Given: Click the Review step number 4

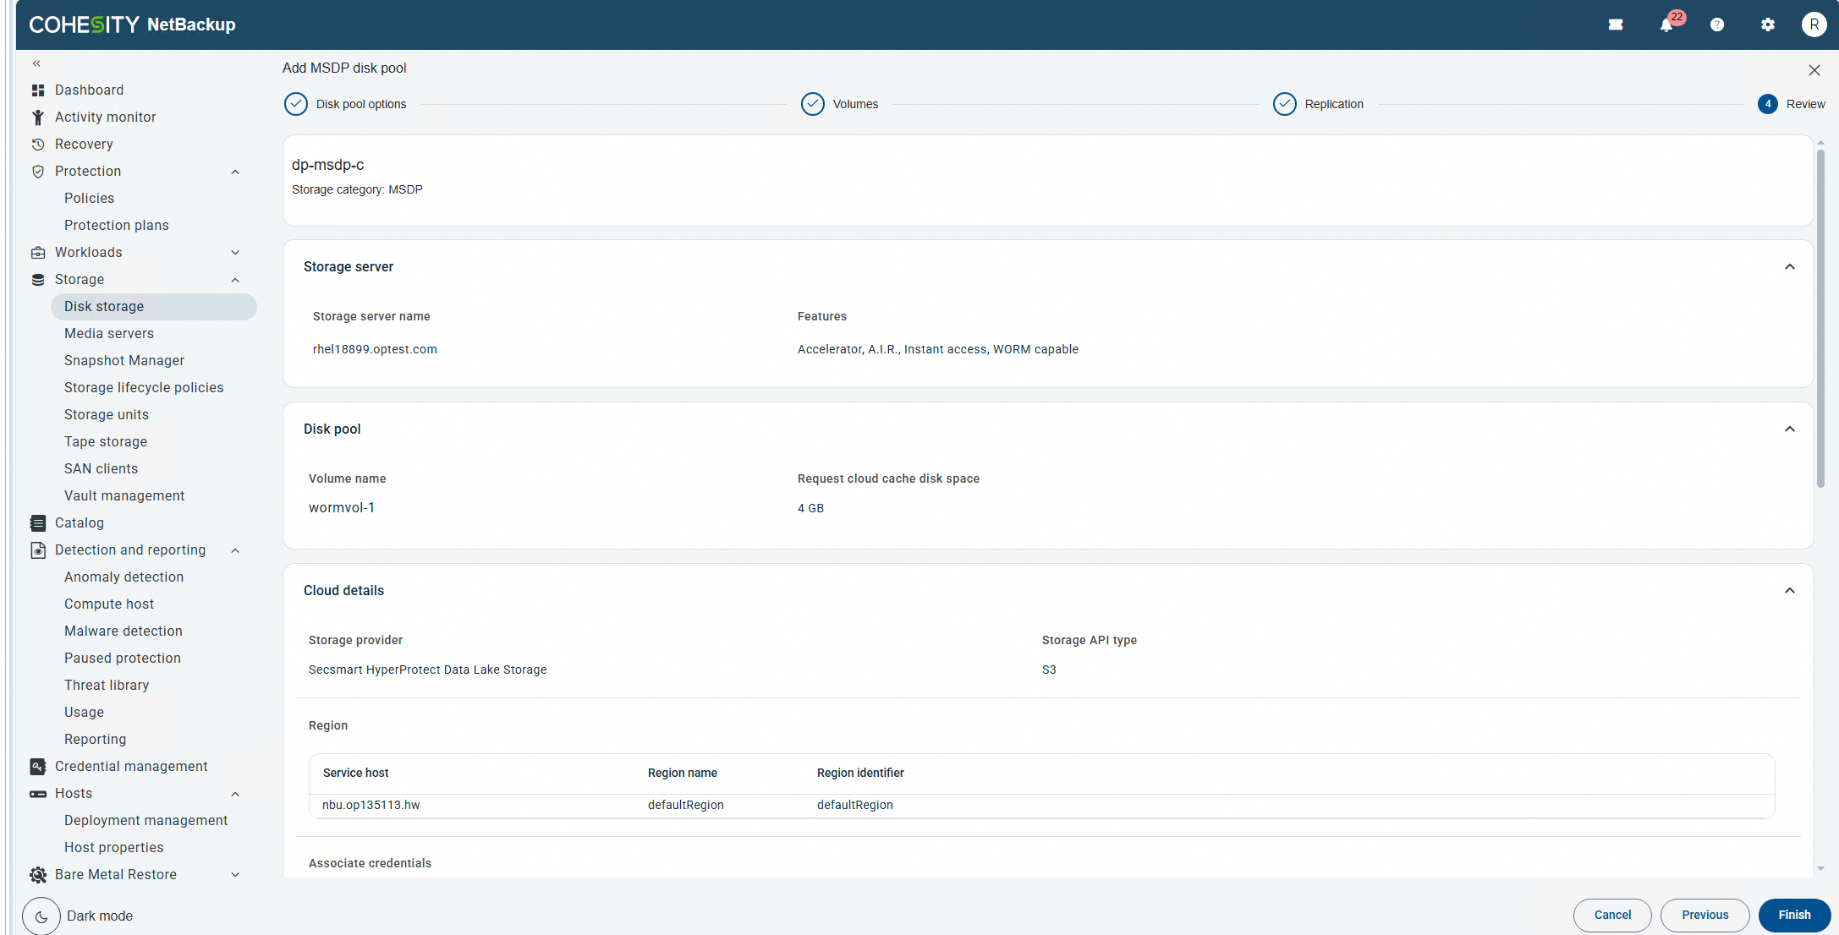Looking at the screenshot, I should click(x=1768, y=104).
